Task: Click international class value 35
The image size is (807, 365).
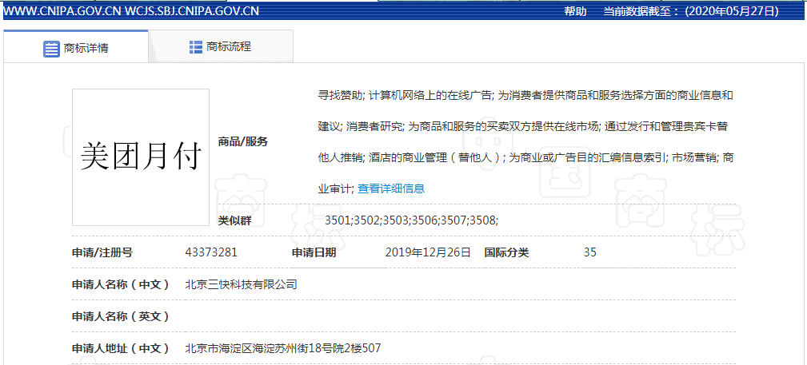Action: 590,252
